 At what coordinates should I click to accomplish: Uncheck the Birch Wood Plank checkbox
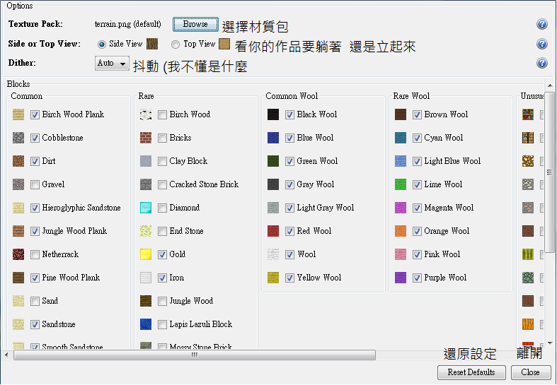(35, 115)
